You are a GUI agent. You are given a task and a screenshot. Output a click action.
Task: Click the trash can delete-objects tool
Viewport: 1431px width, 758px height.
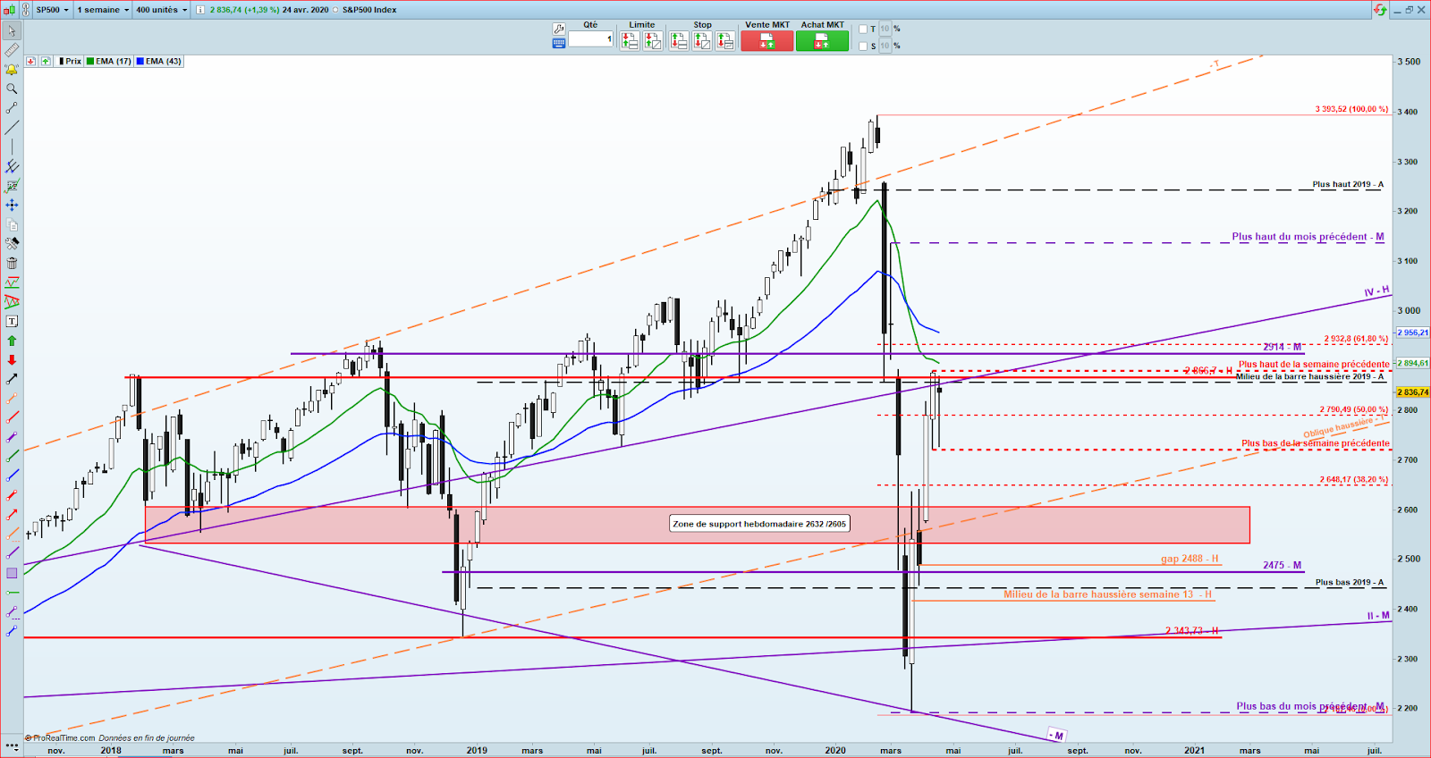[12, 263]
